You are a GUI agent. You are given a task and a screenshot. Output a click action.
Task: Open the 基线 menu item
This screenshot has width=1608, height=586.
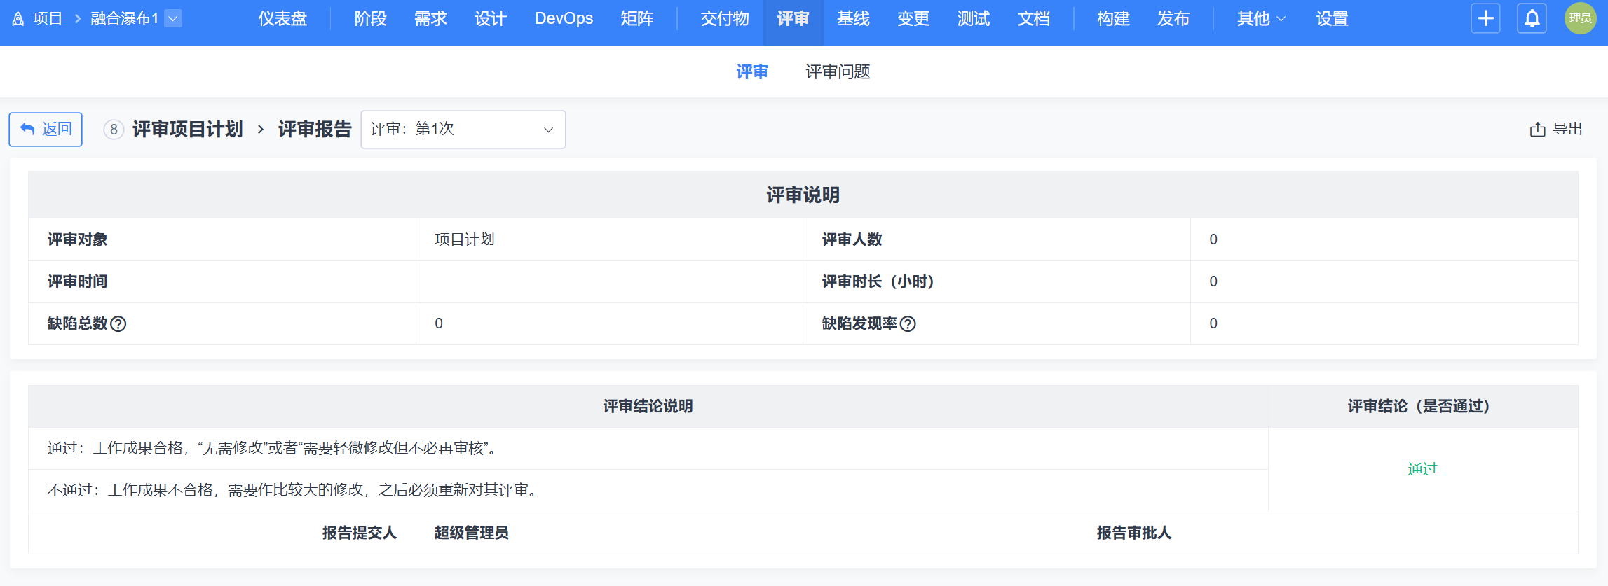[853, 19]
